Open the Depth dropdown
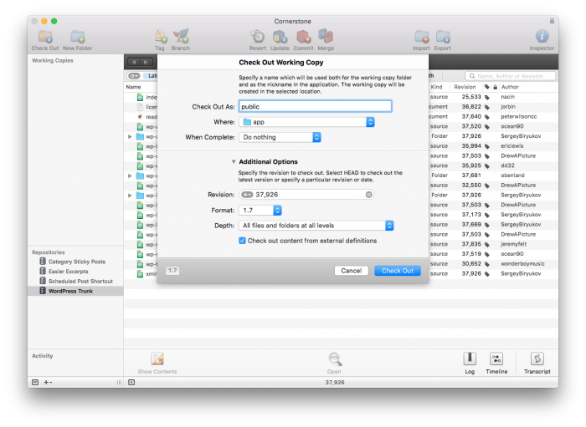Viewport: 586px width, 427px height. [316, 226]
